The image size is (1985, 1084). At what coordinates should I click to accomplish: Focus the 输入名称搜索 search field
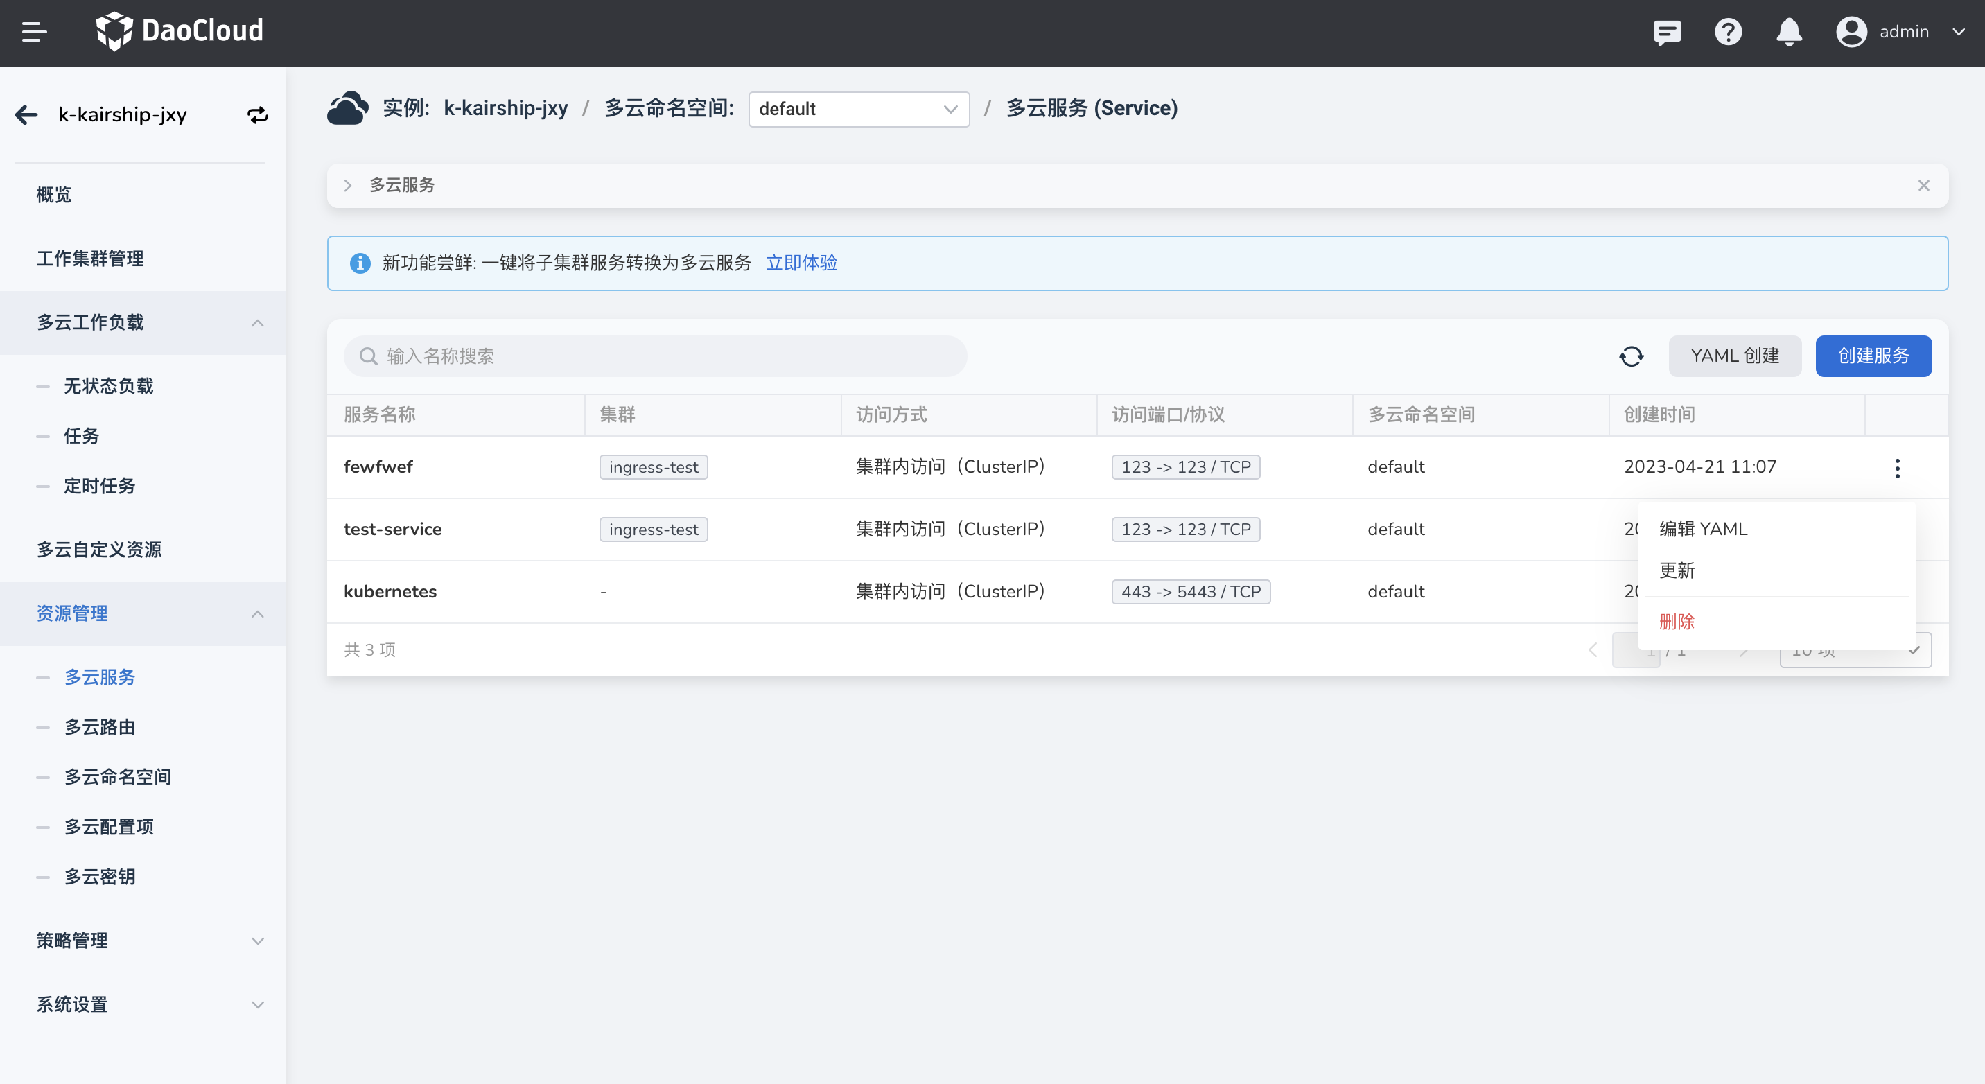tap(655, 356)
